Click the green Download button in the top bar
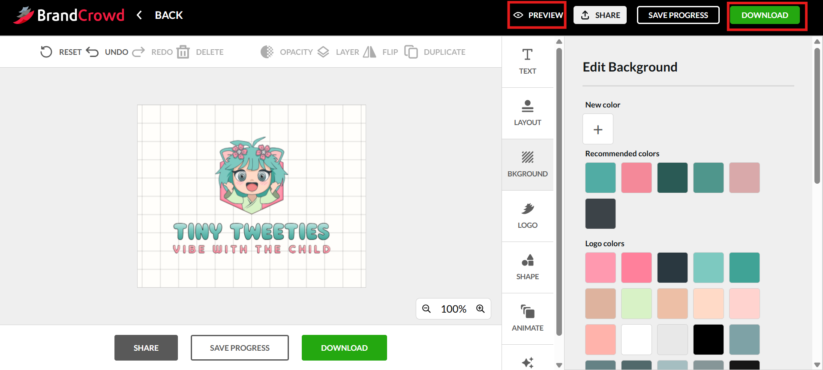Screen dimensions: 823x370 tap(765, 15)
